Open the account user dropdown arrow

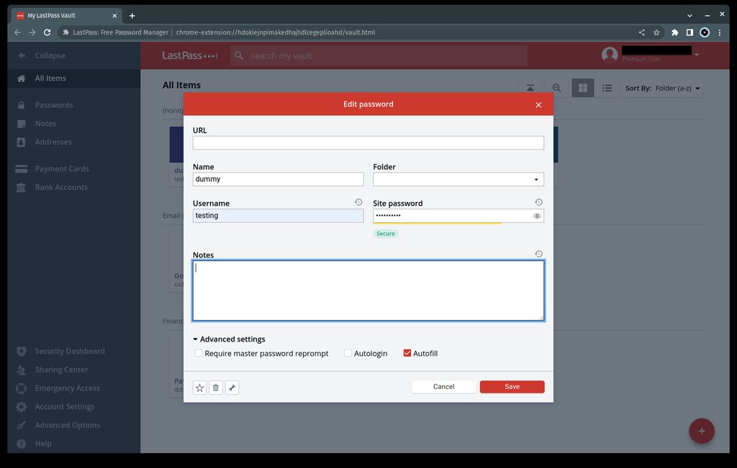tap(697, 55)
